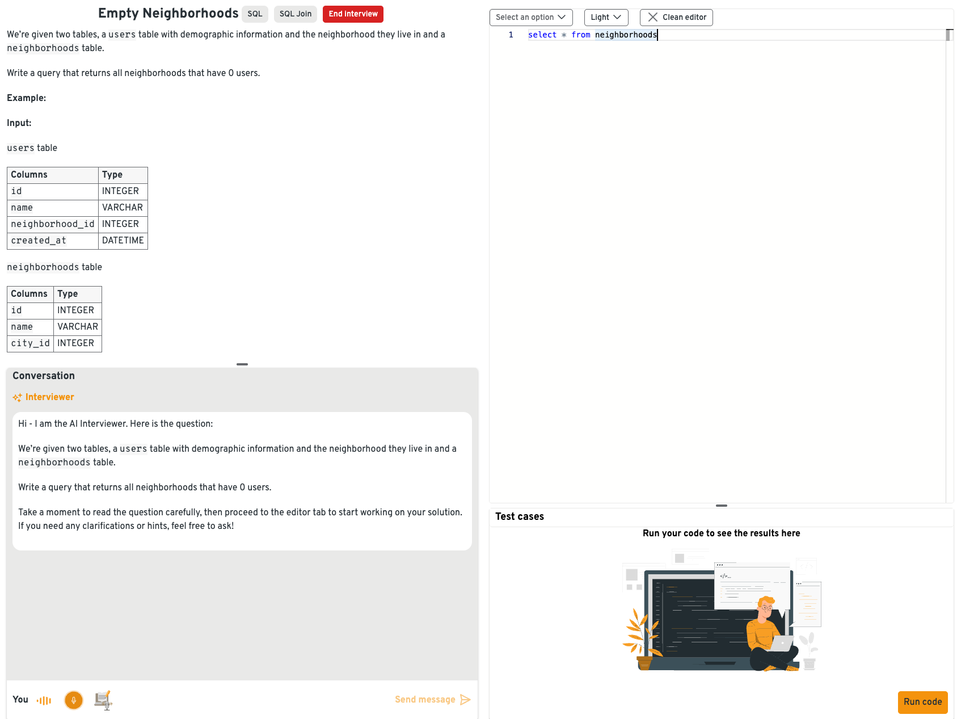957x719 pixels.
Task: Click the divider handle above Test cases
Action: coord(721,505)
